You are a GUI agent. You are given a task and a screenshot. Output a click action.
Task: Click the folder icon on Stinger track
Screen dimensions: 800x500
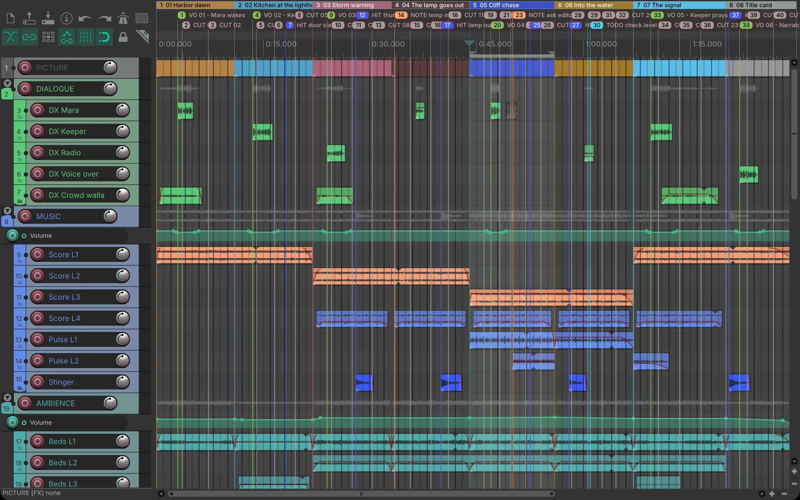coord(19,388)
